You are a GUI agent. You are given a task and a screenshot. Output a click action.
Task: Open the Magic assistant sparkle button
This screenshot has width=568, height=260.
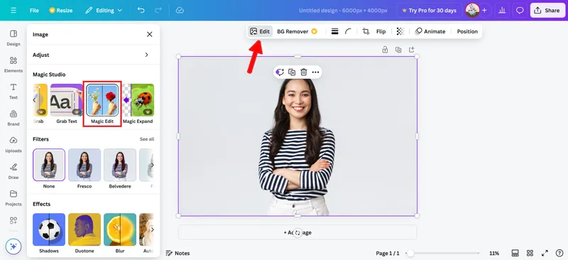coord(13,247)
